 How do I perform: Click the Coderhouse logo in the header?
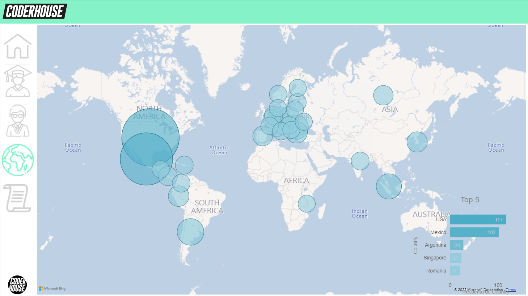click(x=35, y=11)
